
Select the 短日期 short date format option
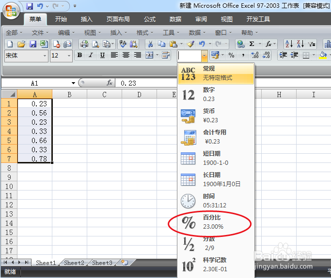point(216,158)
